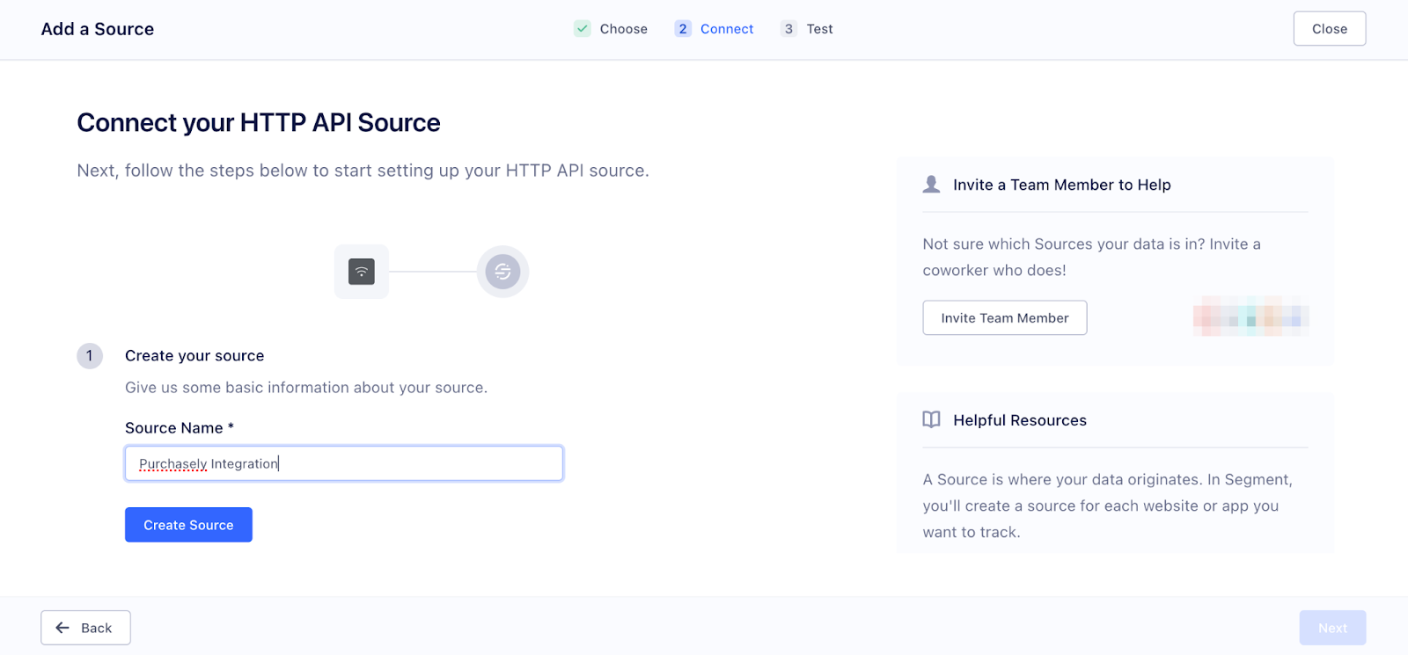Go to the Choose step label
The width and height of the screenshot is (1408, 655).
coord(623,29)
